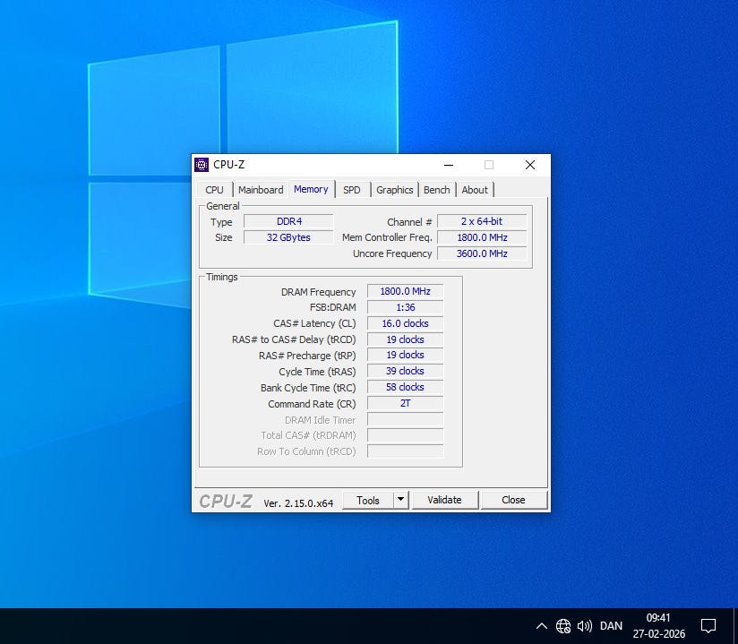Open the notification center icon

click(708, 625)
